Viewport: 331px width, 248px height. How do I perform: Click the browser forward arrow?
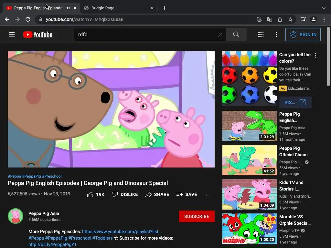pos(17,19)
